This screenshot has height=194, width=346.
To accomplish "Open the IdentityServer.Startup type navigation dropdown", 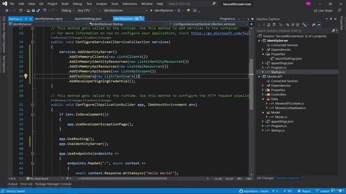I will pyautogui.click(x=128, y=24).
